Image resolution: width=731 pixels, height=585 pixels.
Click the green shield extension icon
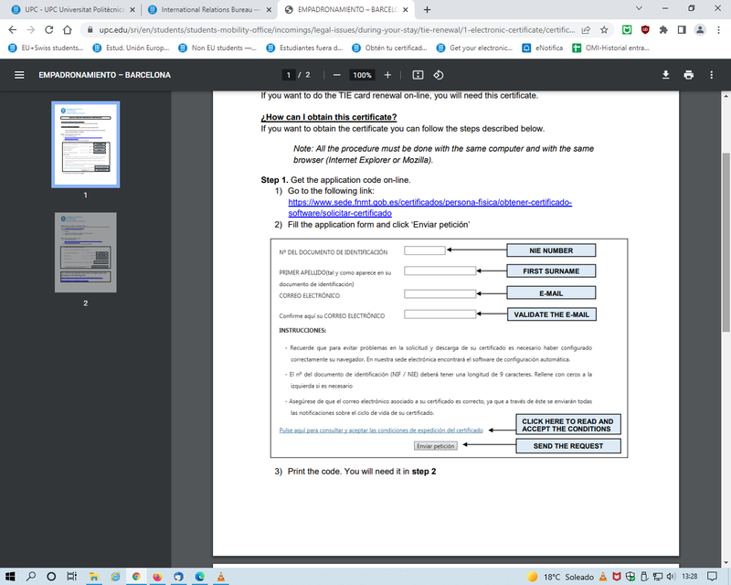coord(627,30)
